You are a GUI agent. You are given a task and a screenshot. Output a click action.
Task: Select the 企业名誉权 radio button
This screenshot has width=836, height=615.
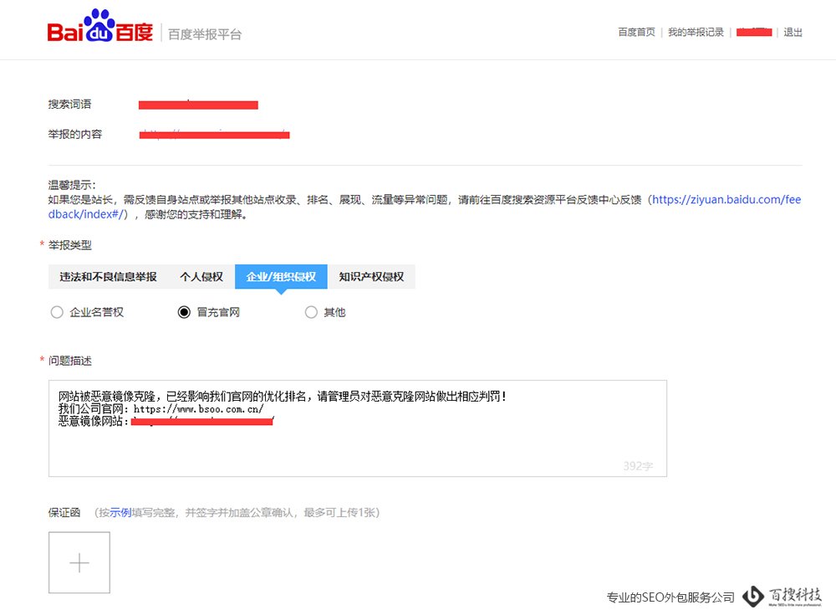(57, 312)
